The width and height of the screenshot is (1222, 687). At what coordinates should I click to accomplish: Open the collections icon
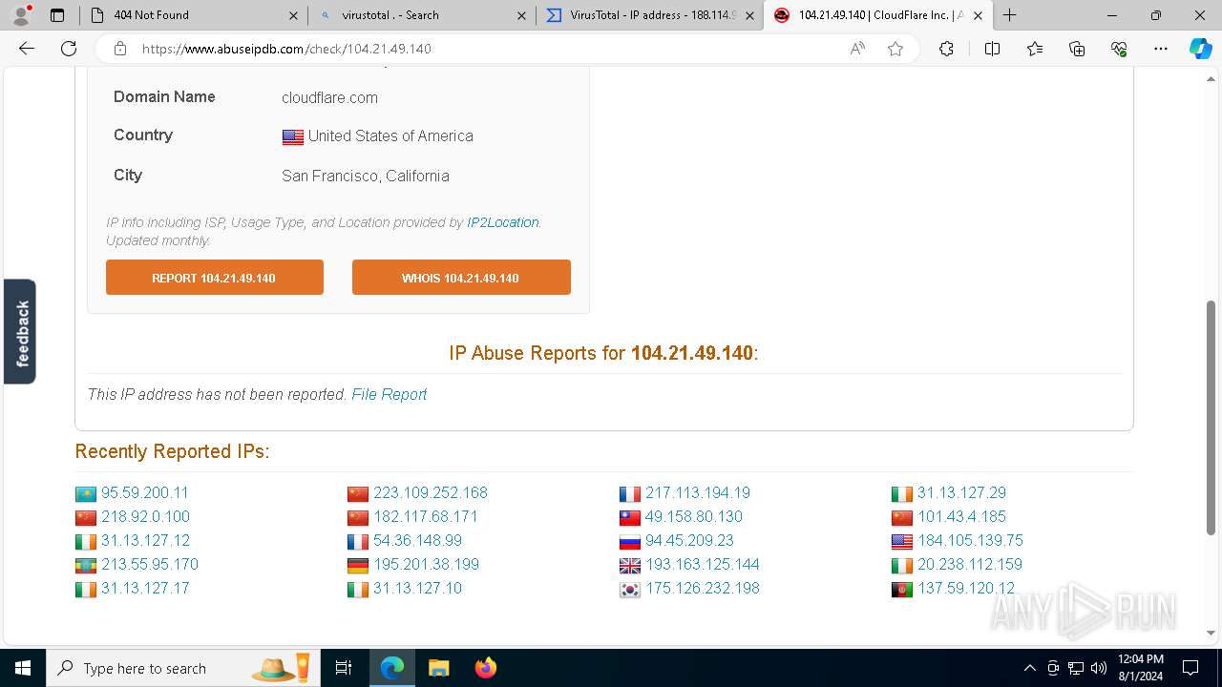[x=1077, y=49]
